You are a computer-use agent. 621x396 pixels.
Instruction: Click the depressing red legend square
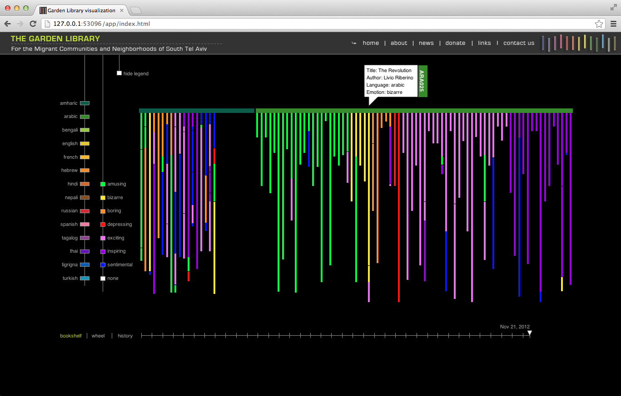coord(103,225)
